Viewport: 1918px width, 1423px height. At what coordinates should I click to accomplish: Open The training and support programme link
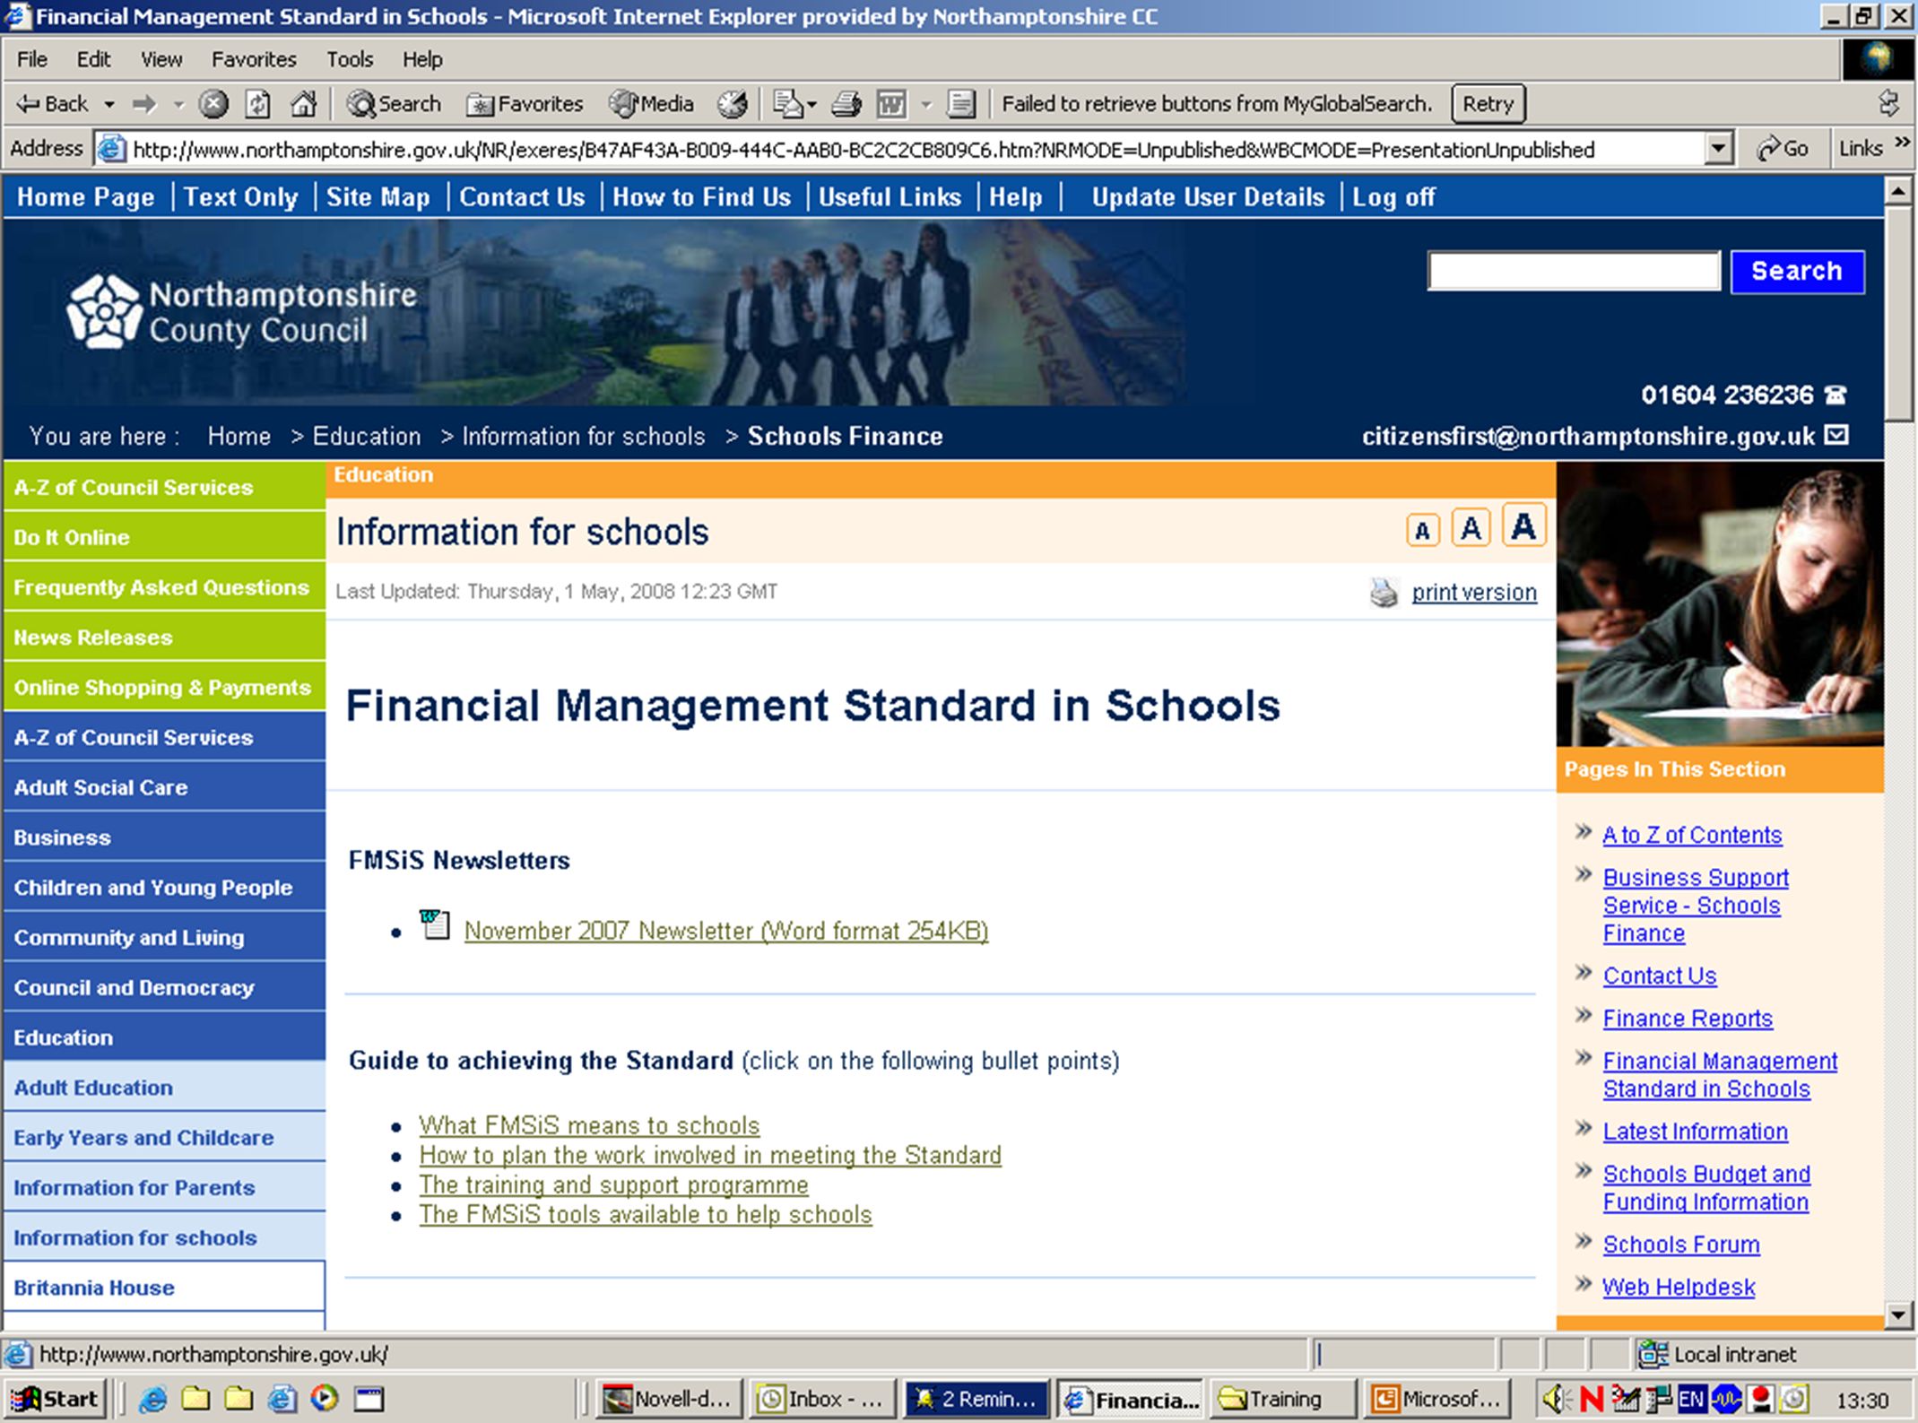tap(613, 1184)
